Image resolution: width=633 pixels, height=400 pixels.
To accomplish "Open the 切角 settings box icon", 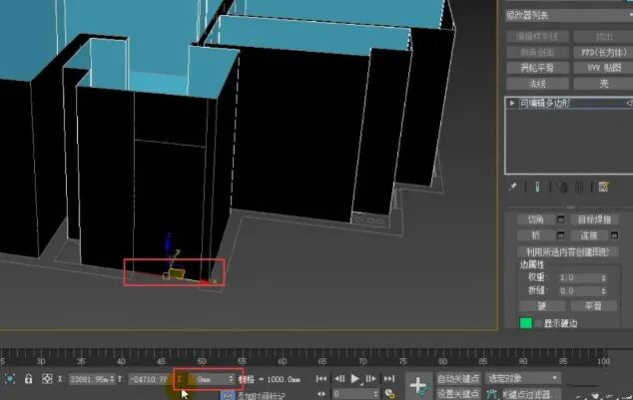I will (561, 219).
